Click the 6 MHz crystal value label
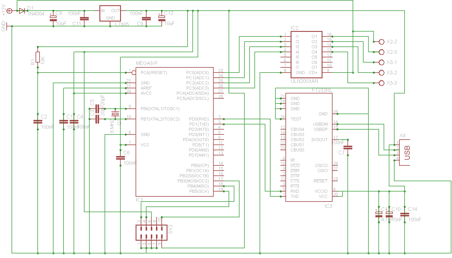This screenshot has height=258, width=452. [x=112, y=125]
